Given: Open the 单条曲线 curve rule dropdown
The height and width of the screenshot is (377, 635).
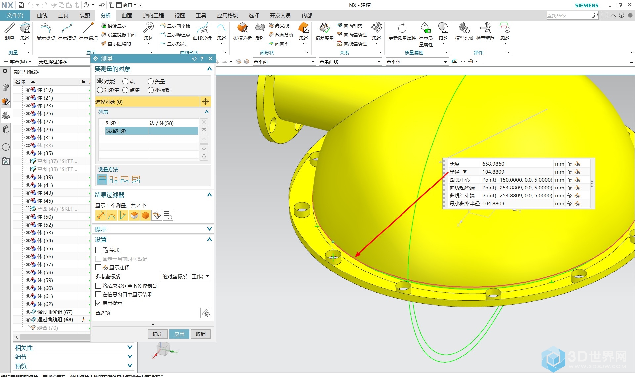Looking at the screenshot, I should 350,62.
